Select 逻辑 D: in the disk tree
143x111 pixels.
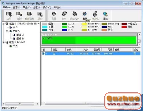(x=20, y=35)
